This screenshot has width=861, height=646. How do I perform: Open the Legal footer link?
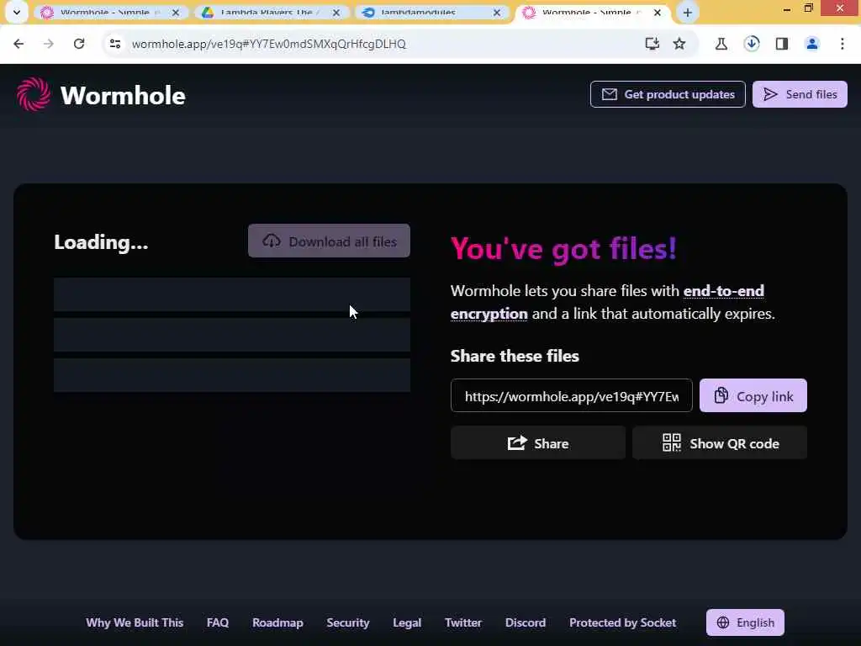[407, 622]
